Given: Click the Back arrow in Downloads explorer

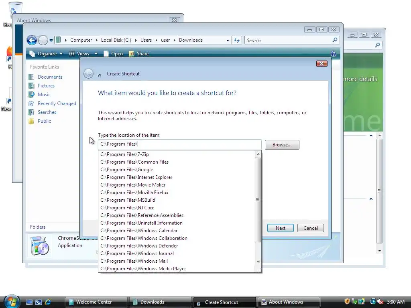Looking at the screenshot, I should tap(32, 41).
